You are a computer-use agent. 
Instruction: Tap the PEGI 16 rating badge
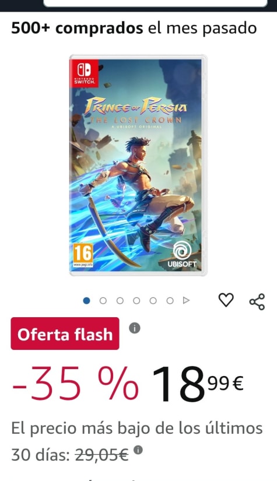pos(83,255)
